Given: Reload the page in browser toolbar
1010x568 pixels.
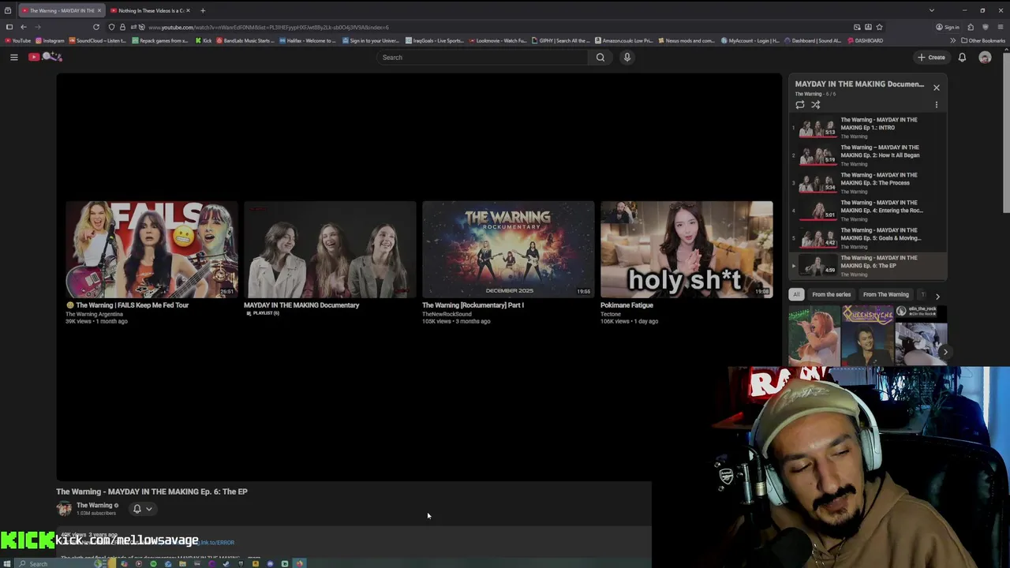Looking at the screenshot, I should point(96,27).
